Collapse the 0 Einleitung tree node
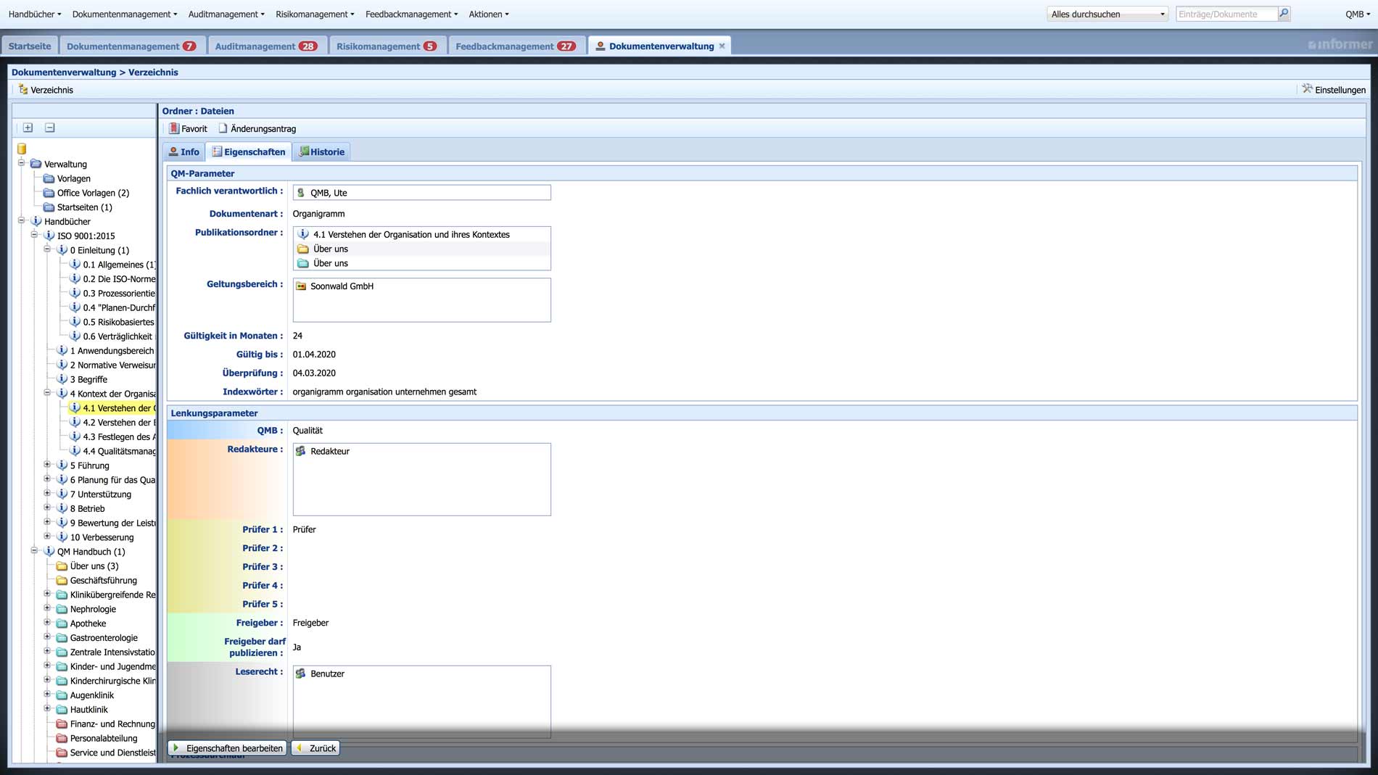Viewport: 1378px width, 775px height. 47,249
